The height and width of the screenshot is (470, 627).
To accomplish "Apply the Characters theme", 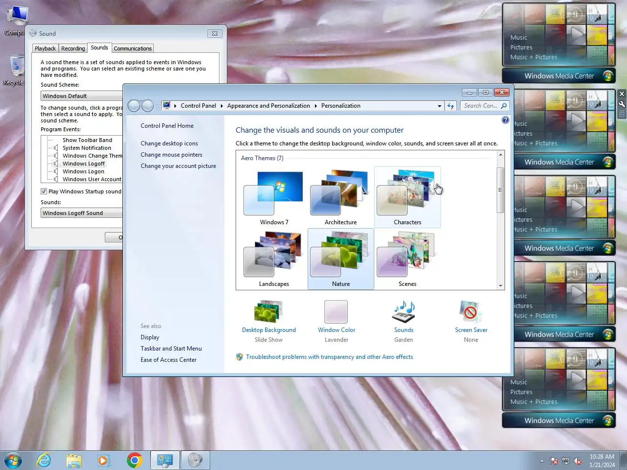I will [x=407, y=197].
